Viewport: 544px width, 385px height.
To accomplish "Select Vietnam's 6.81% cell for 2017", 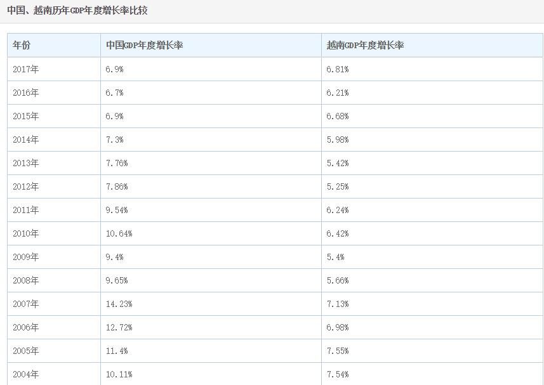I will 338,69.
